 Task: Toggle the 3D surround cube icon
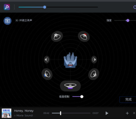[8, 21]
